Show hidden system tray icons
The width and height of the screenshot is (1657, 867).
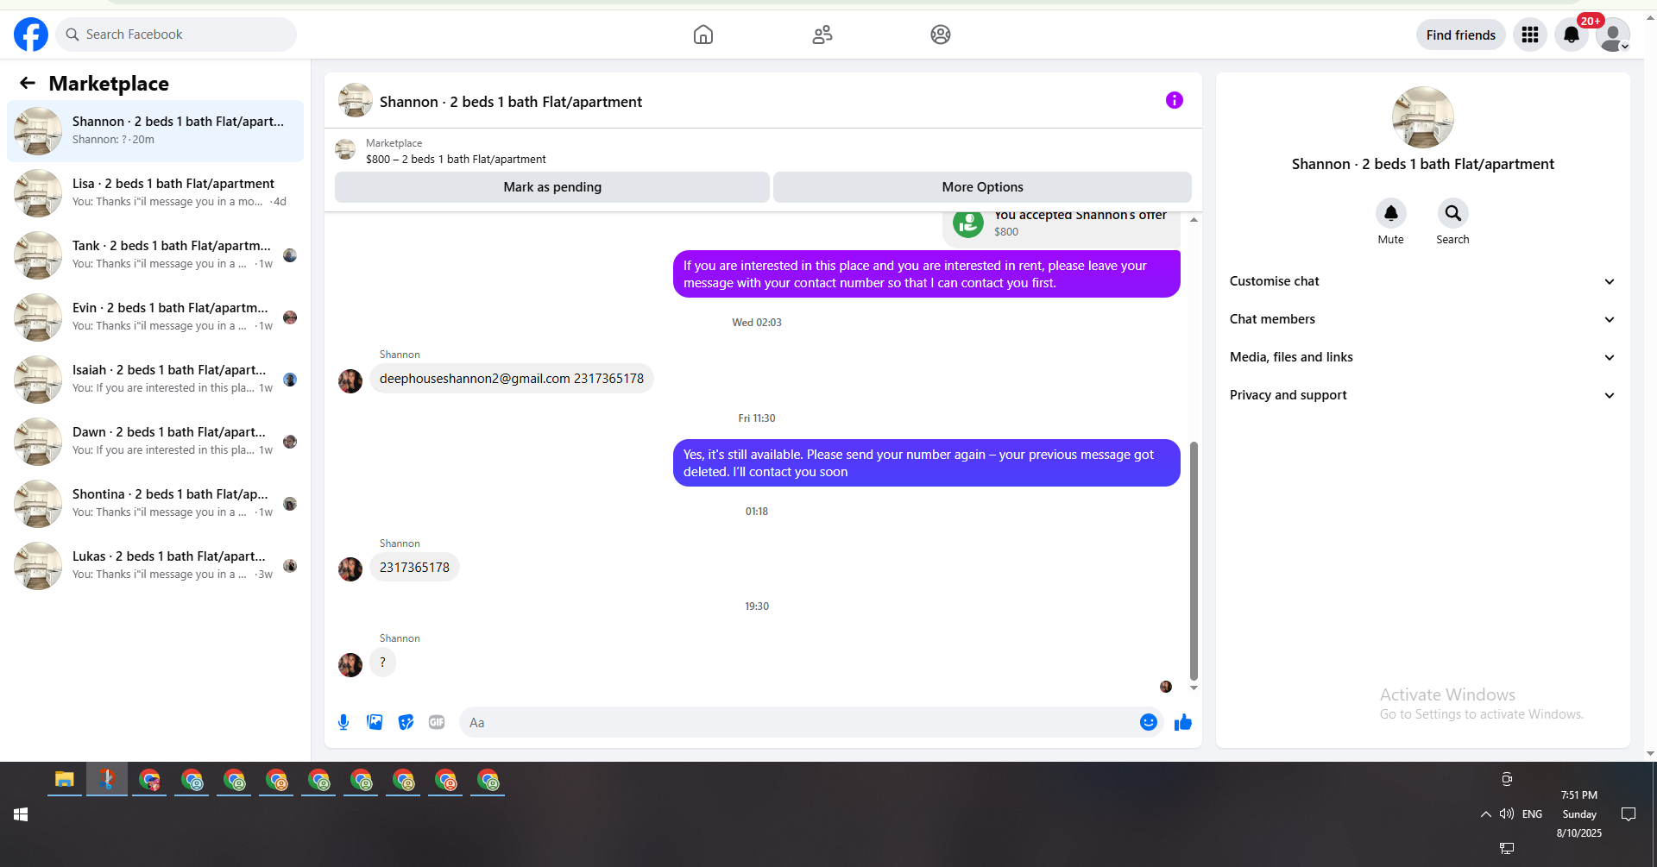tap(1485, 814)
